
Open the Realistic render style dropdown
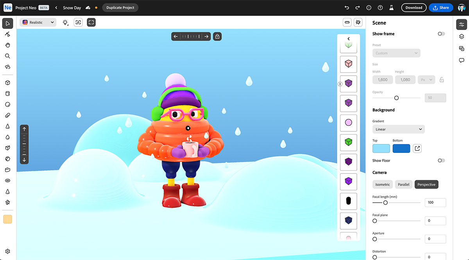[38, 23]
